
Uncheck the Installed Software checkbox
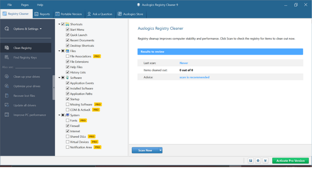point(68,88)
